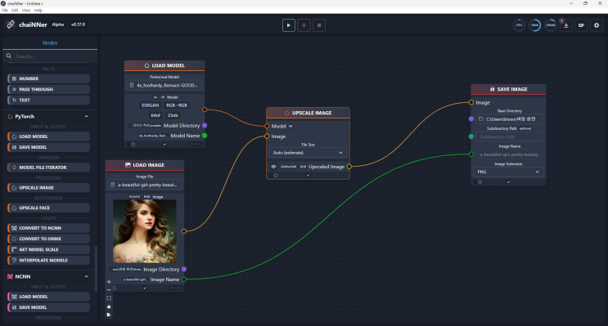
Task: Add Model File Iterator node
Action: click(x=48, y=167)
